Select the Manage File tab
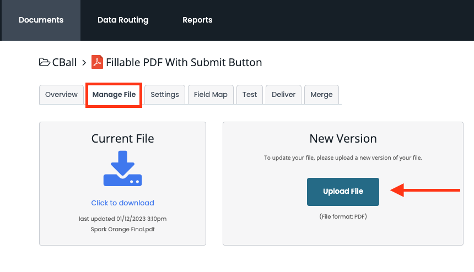Image resolution: width=474 pixels, height=272 pixels. click(x=114, y=95)
